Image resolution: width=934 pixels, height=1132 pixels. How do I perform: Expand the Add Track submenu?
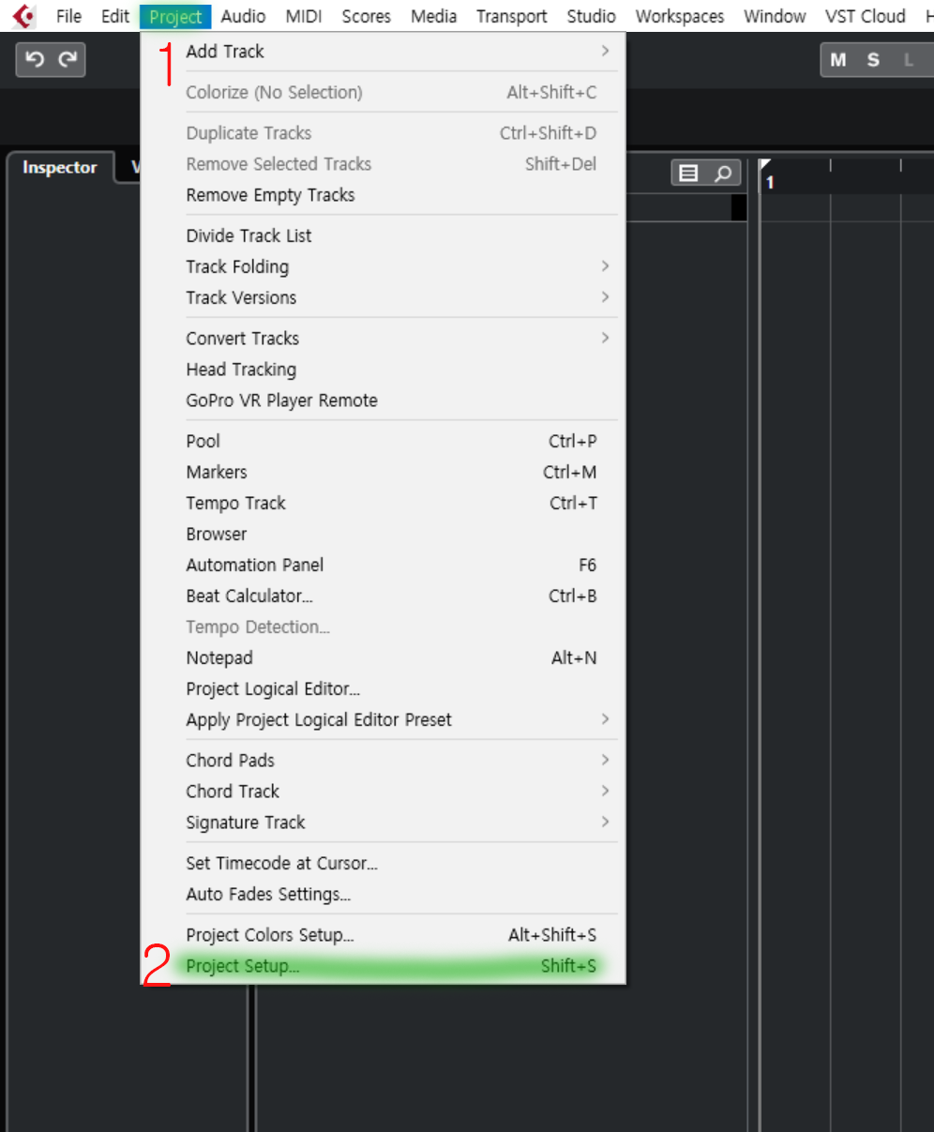(384, 52)
